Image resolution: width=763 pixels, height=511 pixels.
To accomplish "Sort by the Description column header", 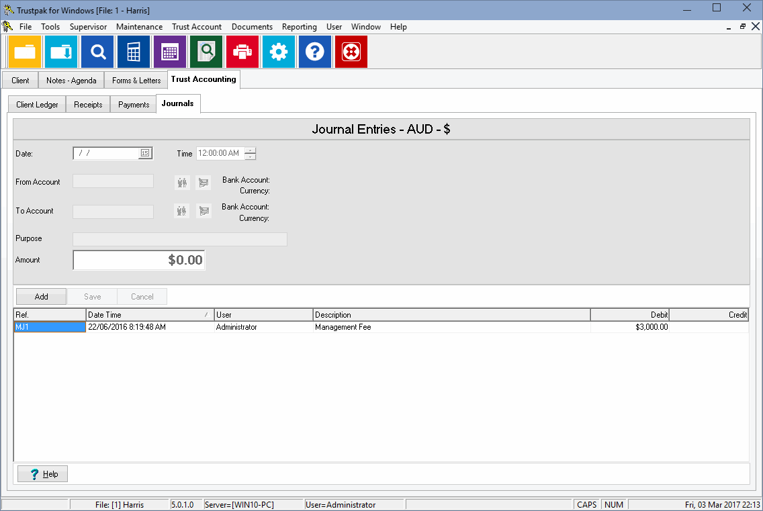I will (451, 315).
